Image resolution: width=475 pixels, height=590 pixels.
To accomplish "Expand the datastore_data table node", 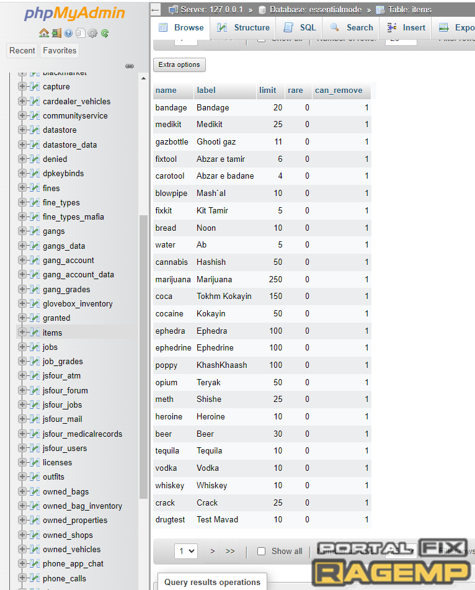I will (22, 145).
